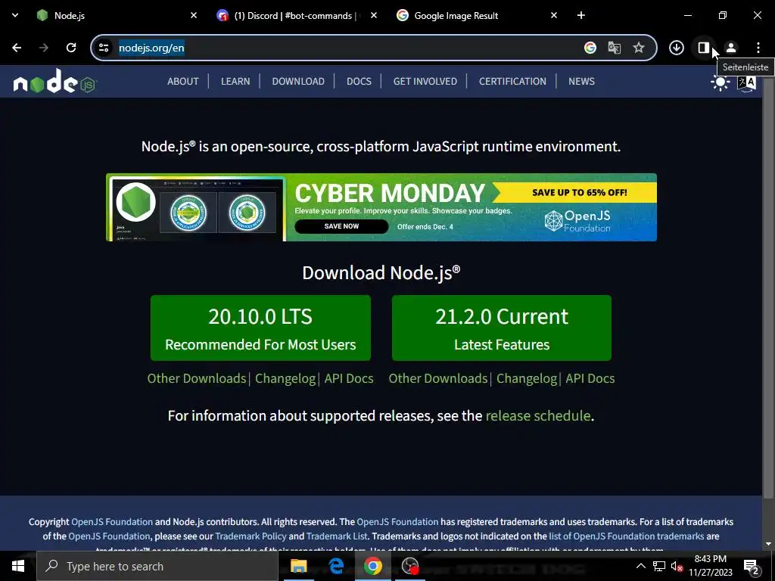Image resolution: width=775 pixels, height=581 pixels.
Task: Open the ABOUT navigation item
Action: 183,81
